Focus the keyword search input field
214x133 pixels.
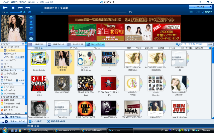194,44
